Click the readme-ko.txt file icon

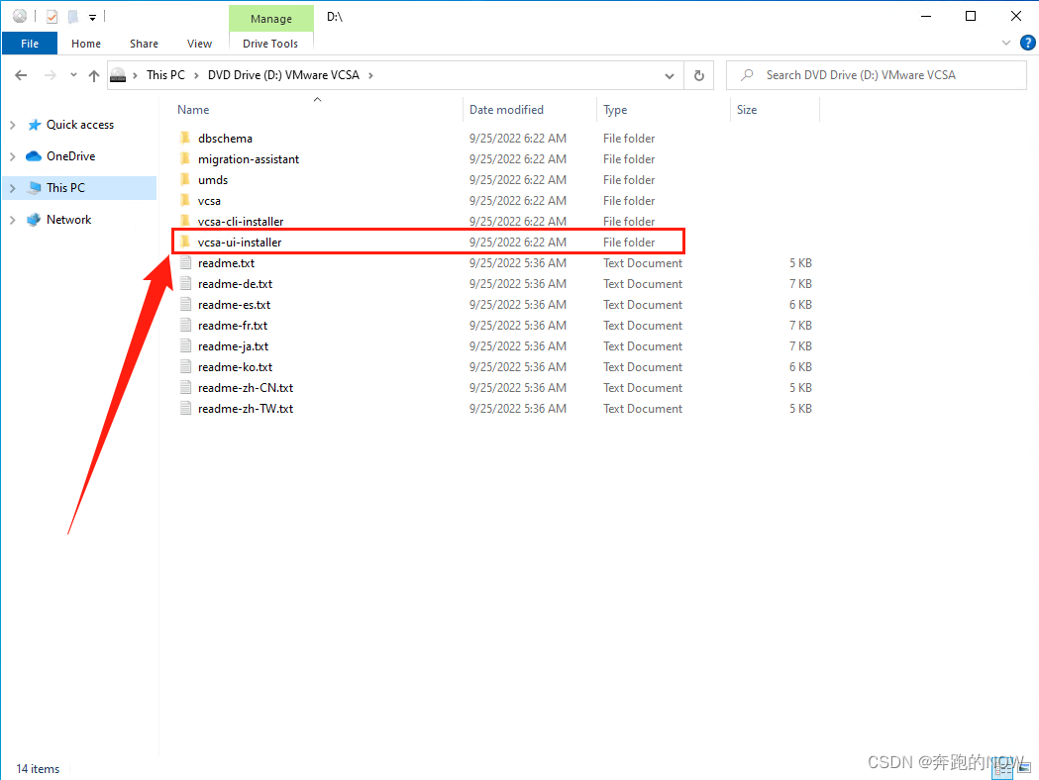[185, 367]
